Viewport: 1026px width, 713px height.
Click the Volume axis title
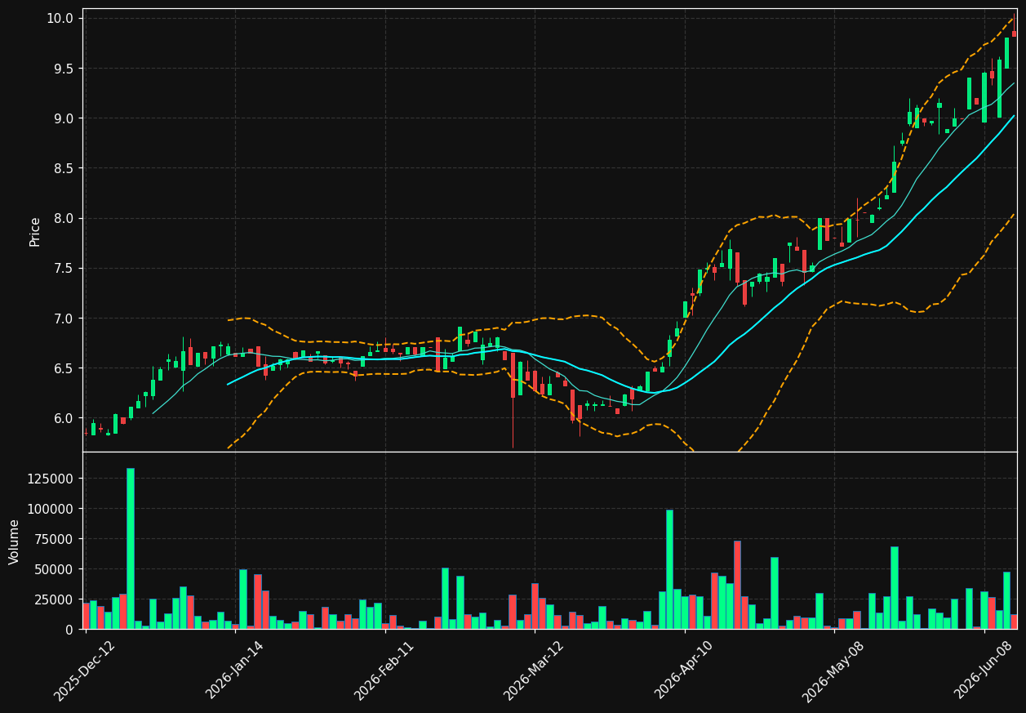pos(15,541)
